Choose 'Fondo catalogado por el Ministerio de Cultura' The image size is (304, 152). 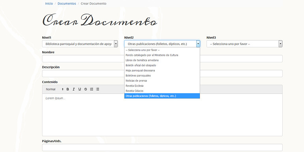pyautogui.click(x=162, y=55)
